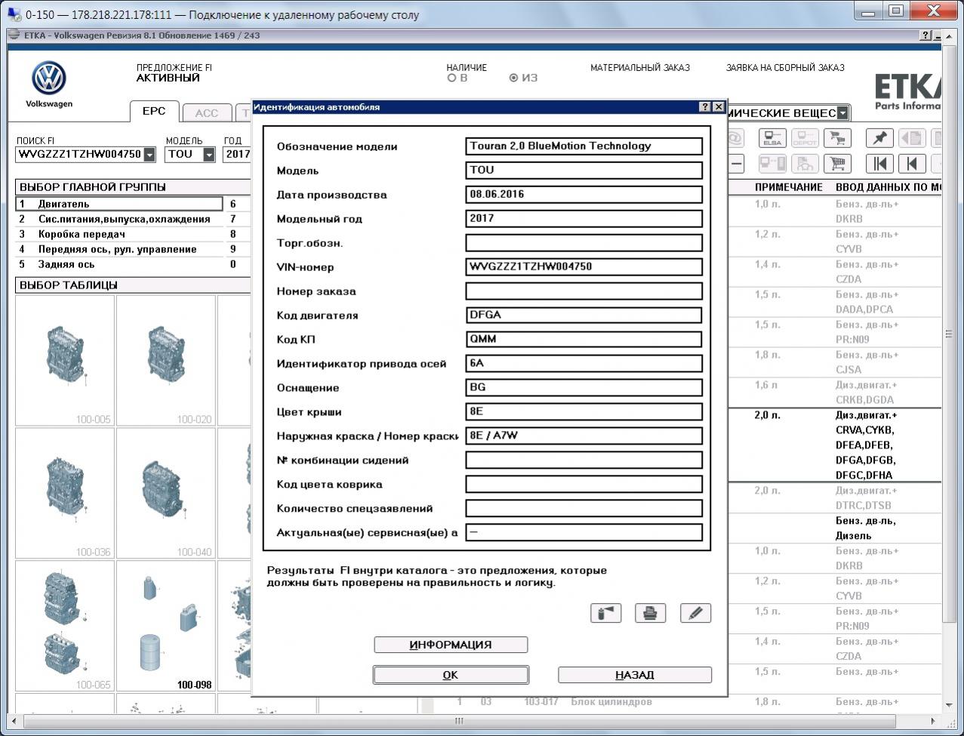The width and height of the screenshot is (964, 736).
Task: Jump to first record with skip-back icon
Action: coord(880,163)
